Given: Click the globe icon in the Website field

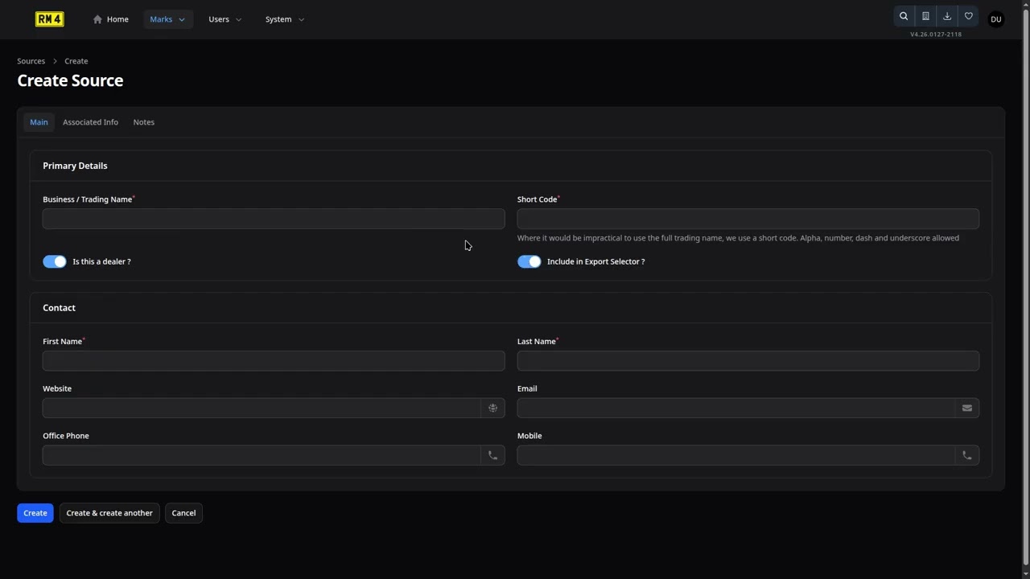Looking at the screenshot, I should click(x=493, y=409).
